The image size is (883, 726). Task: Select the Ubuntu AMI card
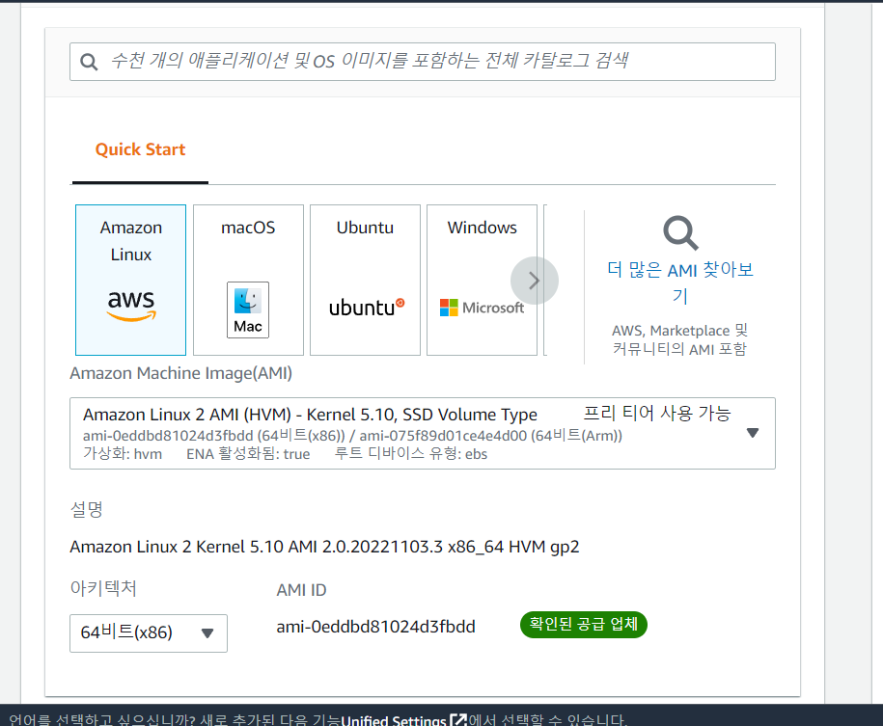click(365, 280)
